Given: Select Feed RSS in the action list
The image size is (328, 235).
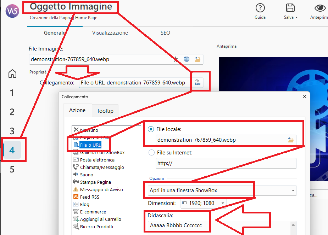Looking at the screenshot, I should click(x=89, y=197).
